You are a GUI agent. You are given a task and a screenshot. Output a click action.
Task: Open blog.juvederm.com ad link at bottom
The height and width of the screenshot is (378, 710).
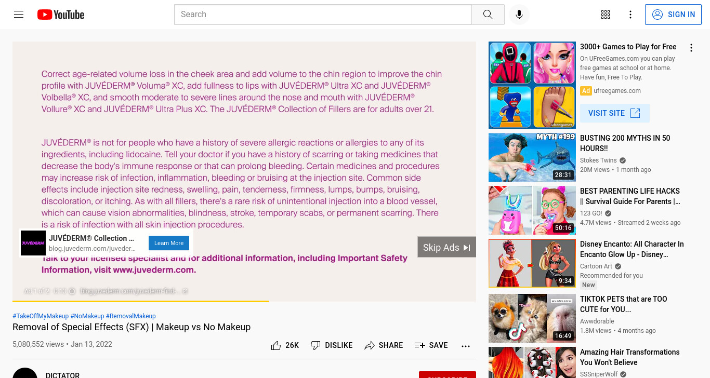coord(134,291)
